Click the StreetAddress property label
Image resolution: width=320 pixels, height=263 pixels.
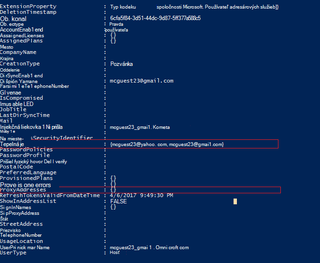click(21, 224)
